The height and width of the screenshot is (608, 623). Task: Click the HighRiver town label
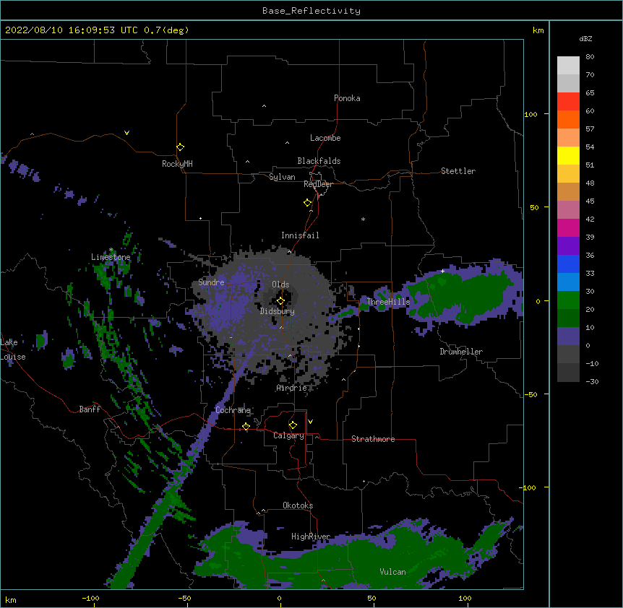(x=311, y=537)
